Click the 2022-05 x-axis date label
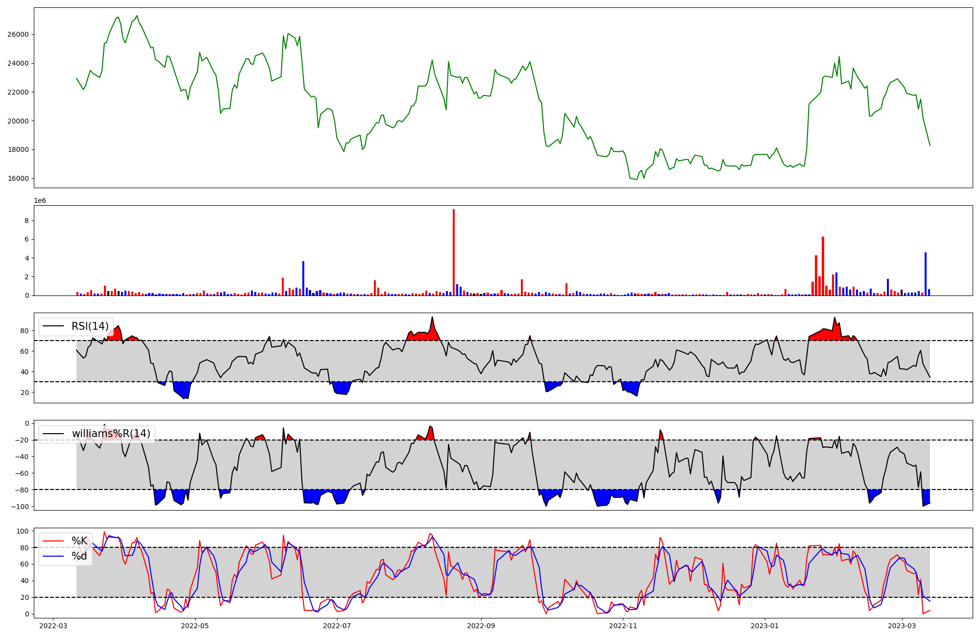The image size is (980, 637). pyautogui.click(x=195, y=626)
